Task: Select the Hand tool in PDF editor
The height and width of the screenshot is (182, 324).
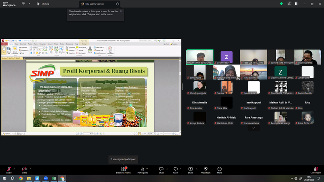Action: [x=4, y=50]
